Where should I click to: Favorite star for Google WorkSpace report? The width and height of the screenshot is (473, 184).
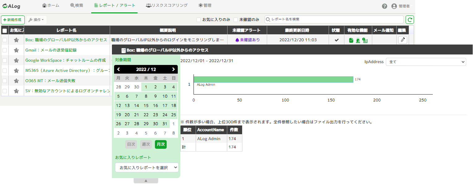(x=16, y=60)
